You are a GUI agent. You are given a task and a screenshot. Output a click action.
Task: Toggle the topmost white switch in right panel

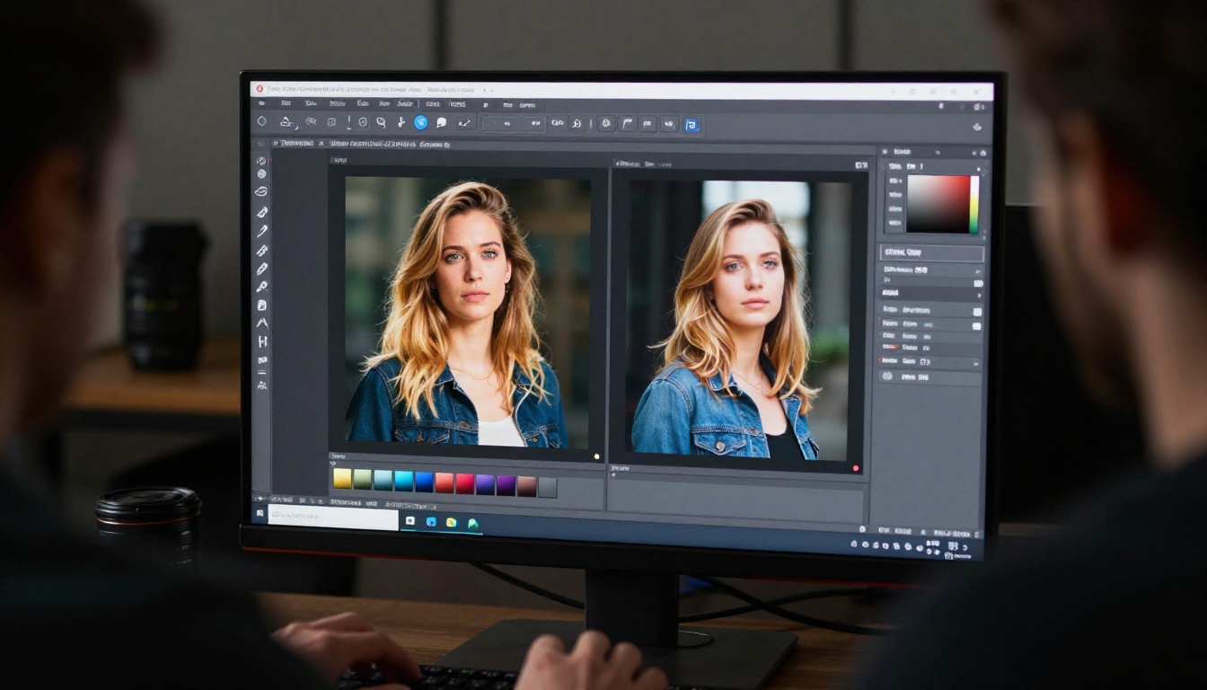click(978, 283)
